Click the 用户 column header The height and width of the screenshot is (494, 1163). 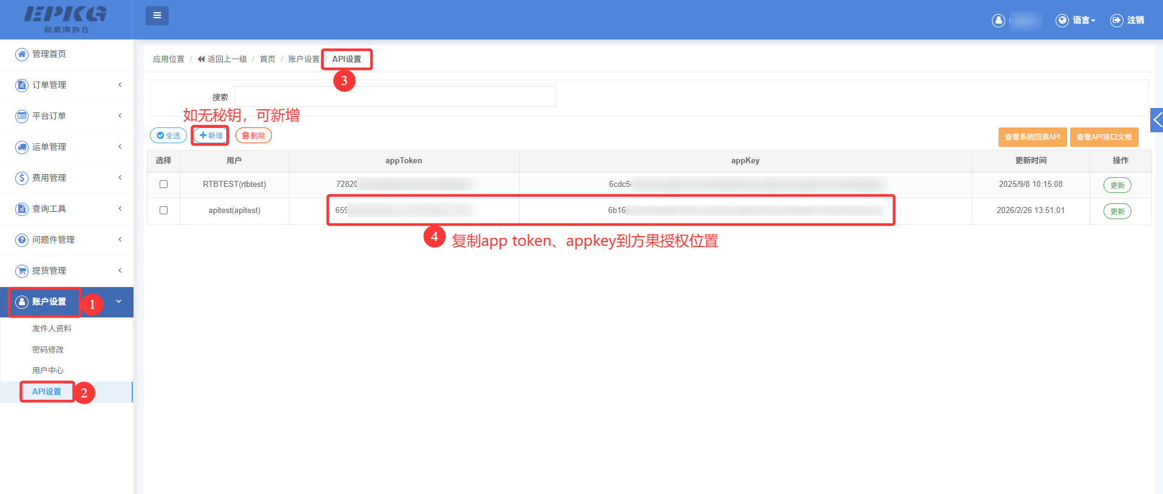(234, 161)
